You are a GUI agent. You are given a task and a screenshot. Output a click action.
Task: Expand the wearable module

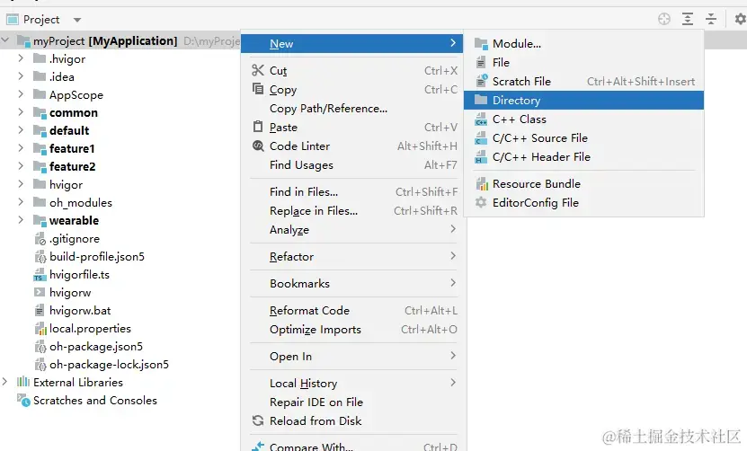[21, 220]
